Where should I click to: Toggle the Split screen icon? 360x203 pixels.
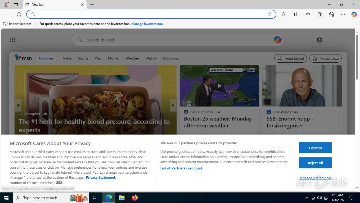(x=296, y=14)
